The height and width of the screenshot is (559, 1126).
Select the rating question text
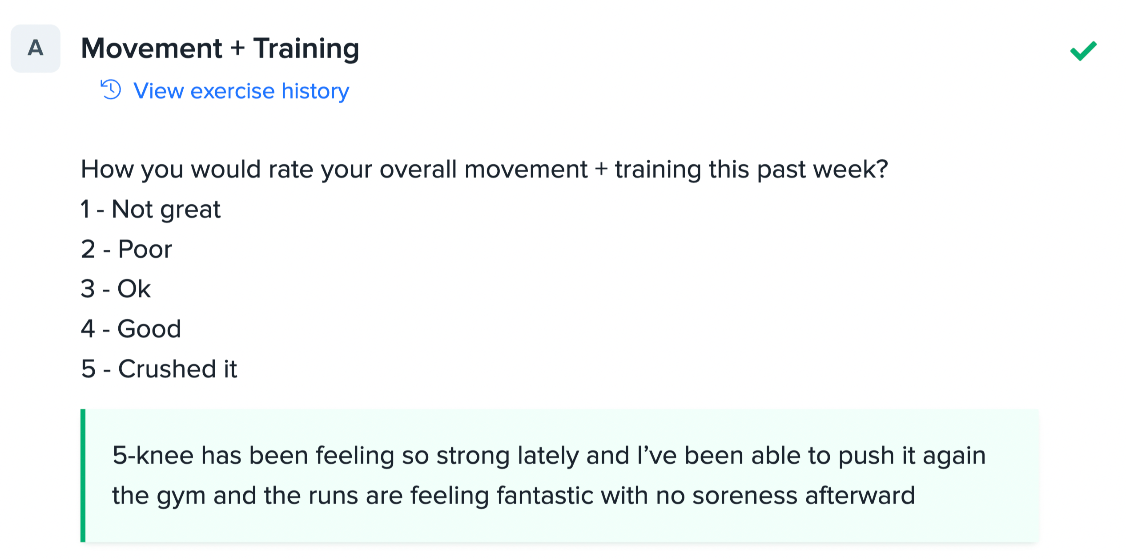pos(484,169)
